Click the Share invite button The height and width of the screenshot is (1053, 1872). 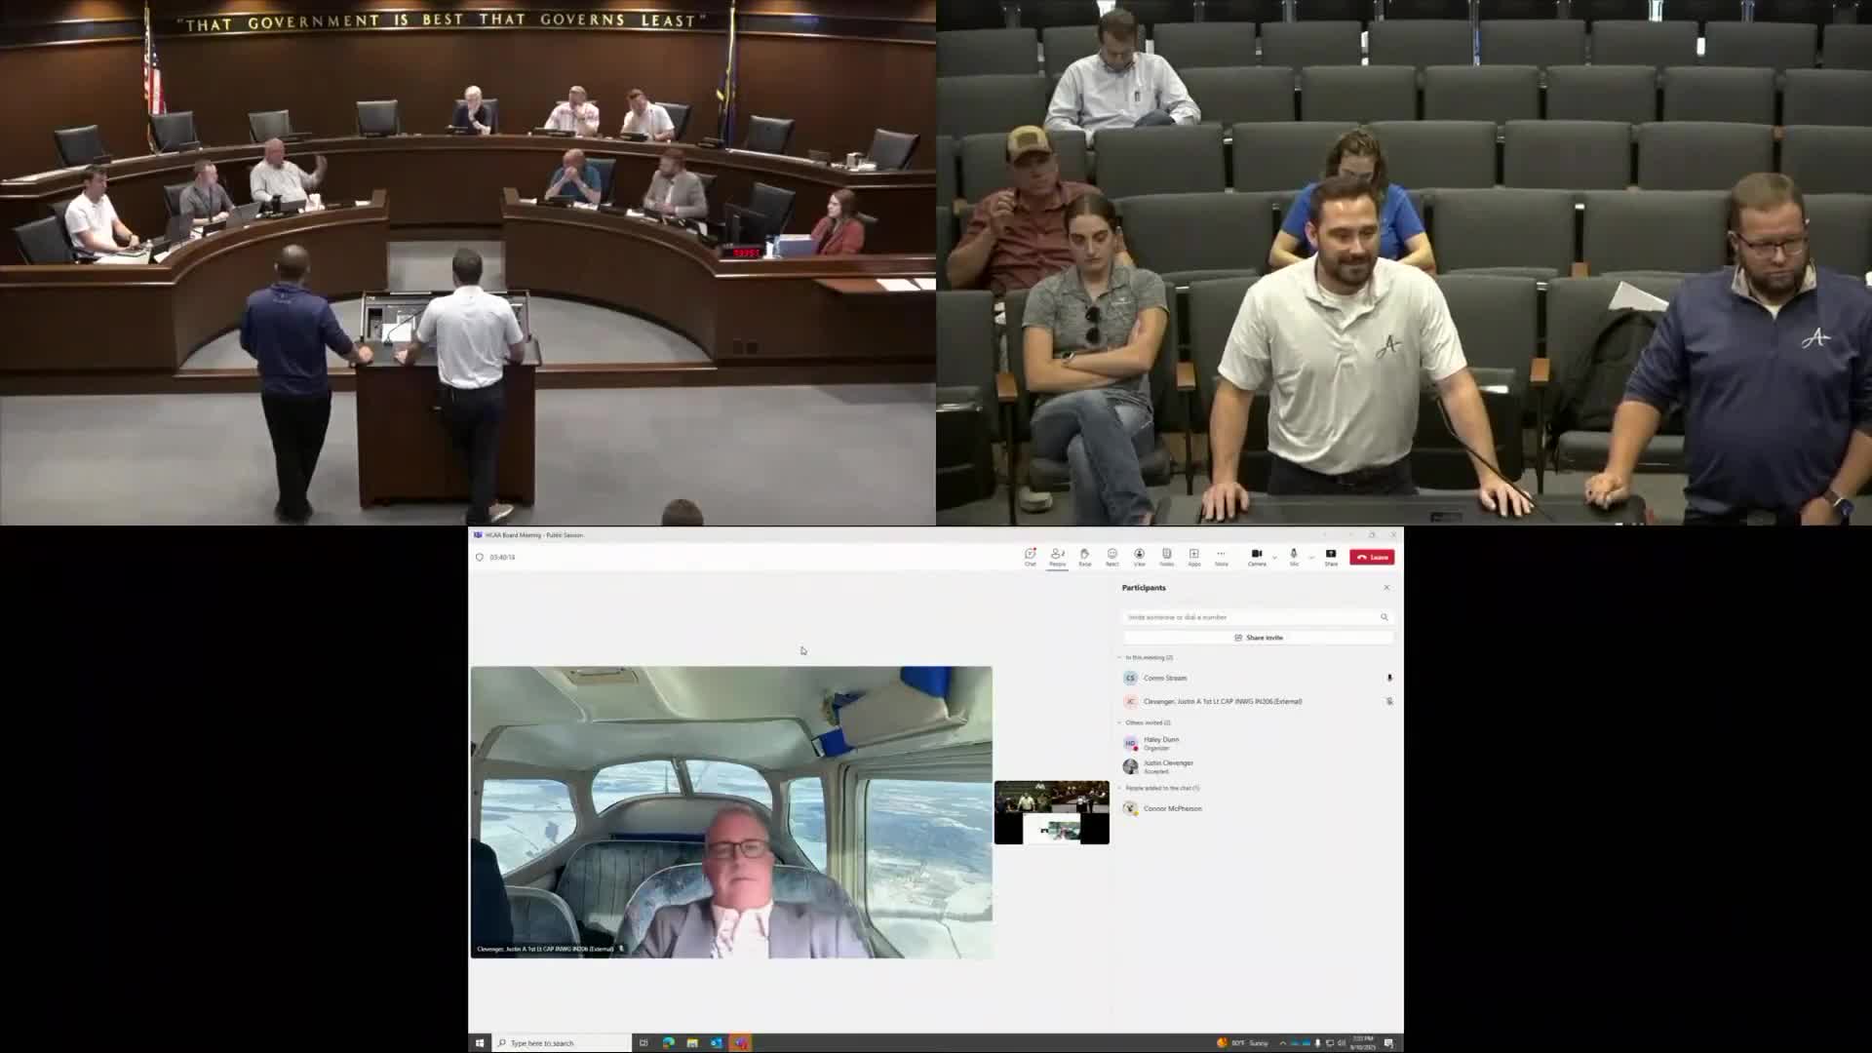click(x=1258, y=638)
